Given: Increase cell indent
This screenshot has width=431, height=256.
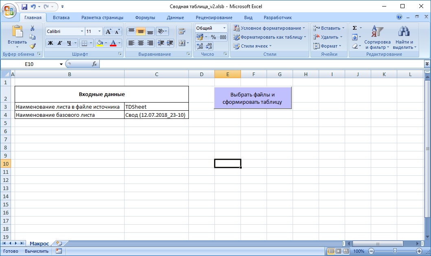Looking at the screenshot, I should 170,43.
